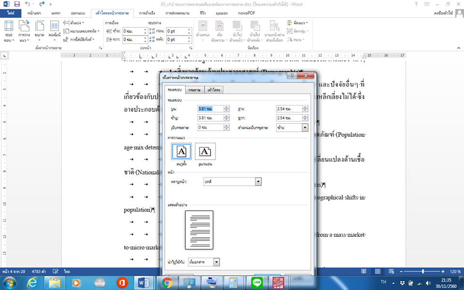Click the Microsoft Office icon in the taskbar
This screenshot has width=464, height=290.
pos(122,283)
